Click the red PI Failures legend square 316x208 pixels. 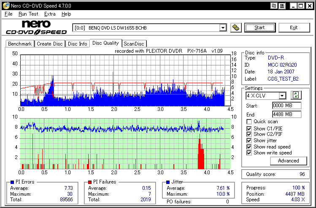click(89, 182)
